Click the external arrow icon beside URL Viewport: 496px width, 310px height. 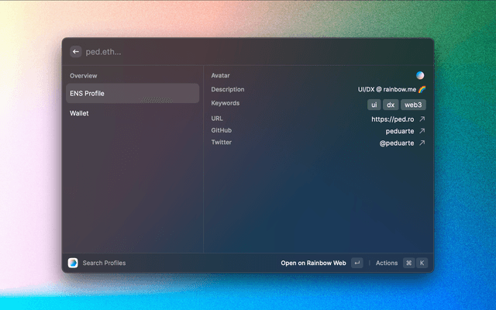click(422, 119)
